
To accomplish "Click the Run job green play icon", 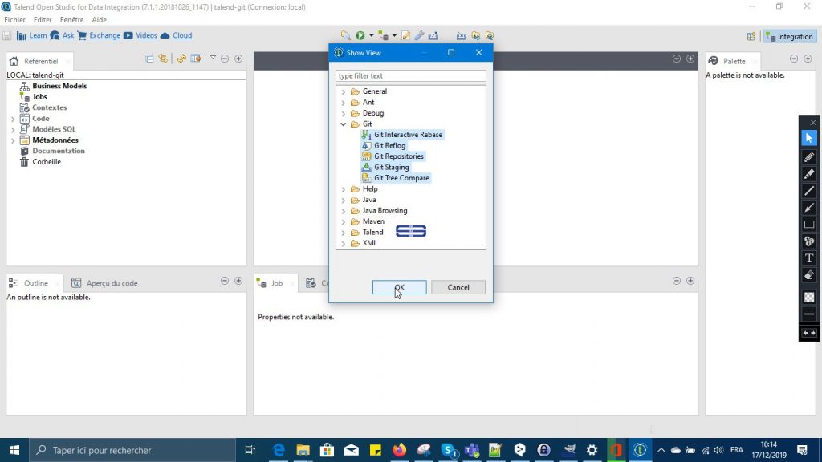I will (360, 35).
